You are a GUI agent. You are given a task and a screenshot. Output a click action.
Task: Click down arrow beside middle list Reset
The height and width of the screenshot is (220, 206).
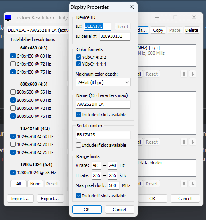192,142
